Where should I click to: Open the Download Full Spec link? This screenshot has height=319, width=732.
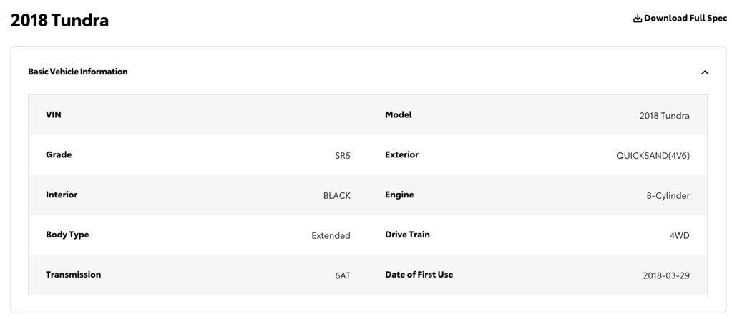coord(680,19)
